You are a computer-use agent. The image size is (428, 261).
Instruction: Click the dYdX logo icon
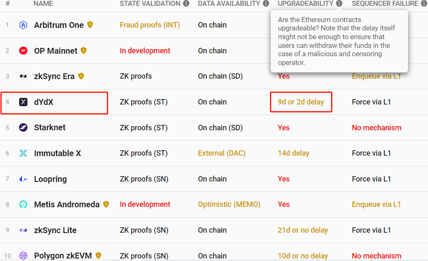tap(23, 102)
